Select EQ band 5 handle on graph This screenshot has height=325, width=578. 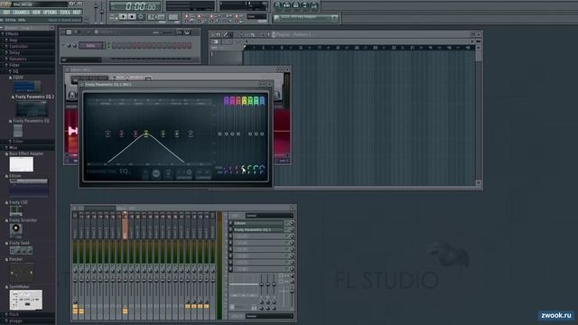(163, 134)
